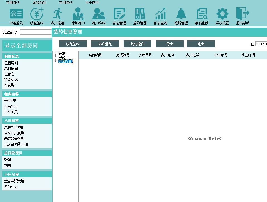Filter by 已租房间 in sidebar
The width and height of the screenshot is (267, 202).
(x=11, y=63)
